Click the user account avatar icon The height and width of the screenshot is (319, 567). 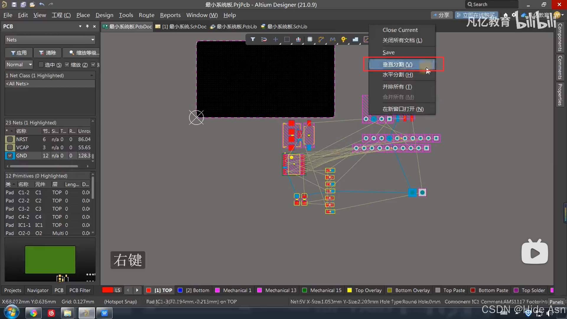[557, 15]
